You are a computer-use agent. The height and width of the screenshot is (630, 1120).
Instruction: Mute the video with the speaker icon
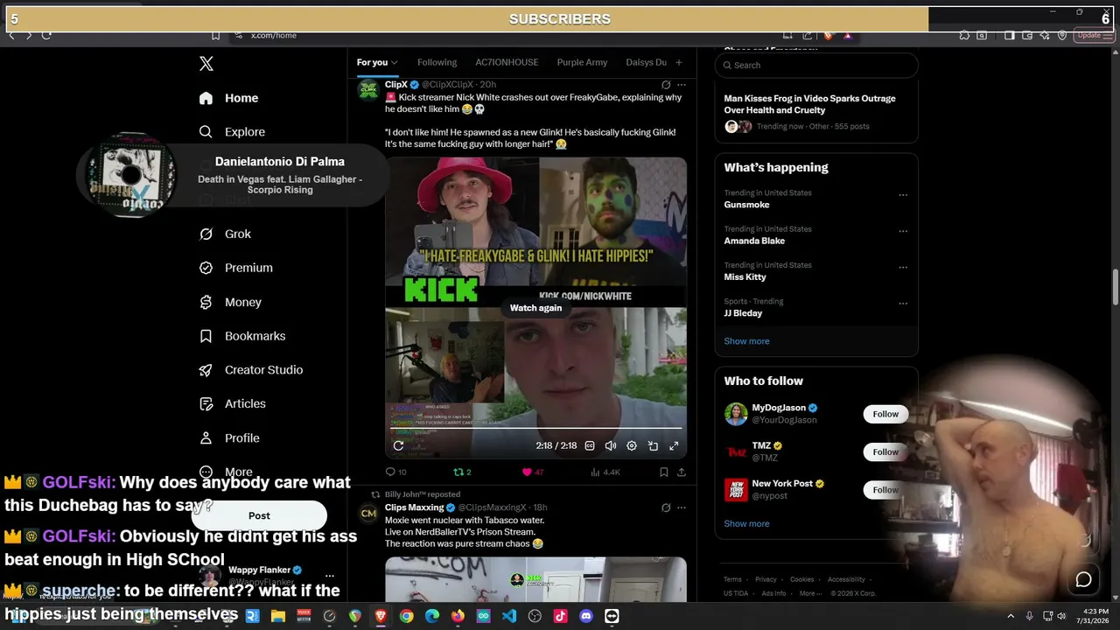coord(611,445)
